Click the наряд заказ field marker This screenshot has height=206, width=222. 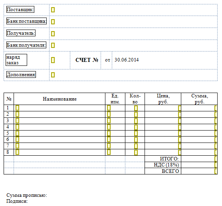click(53, 60)
